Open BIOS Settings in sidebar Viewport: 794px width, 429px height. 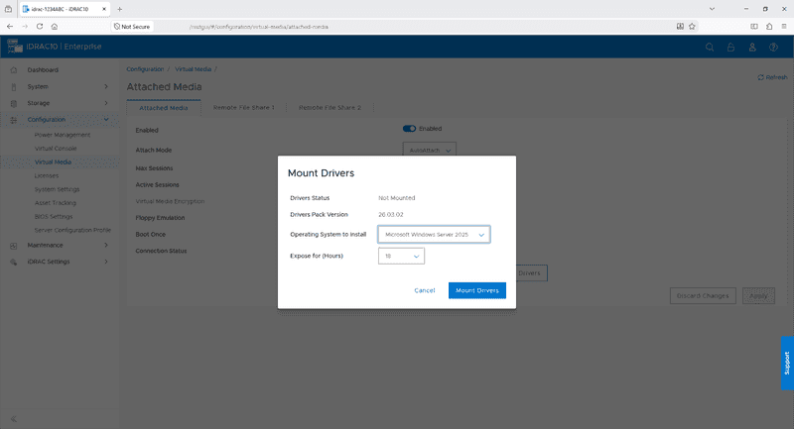(54, 217)
